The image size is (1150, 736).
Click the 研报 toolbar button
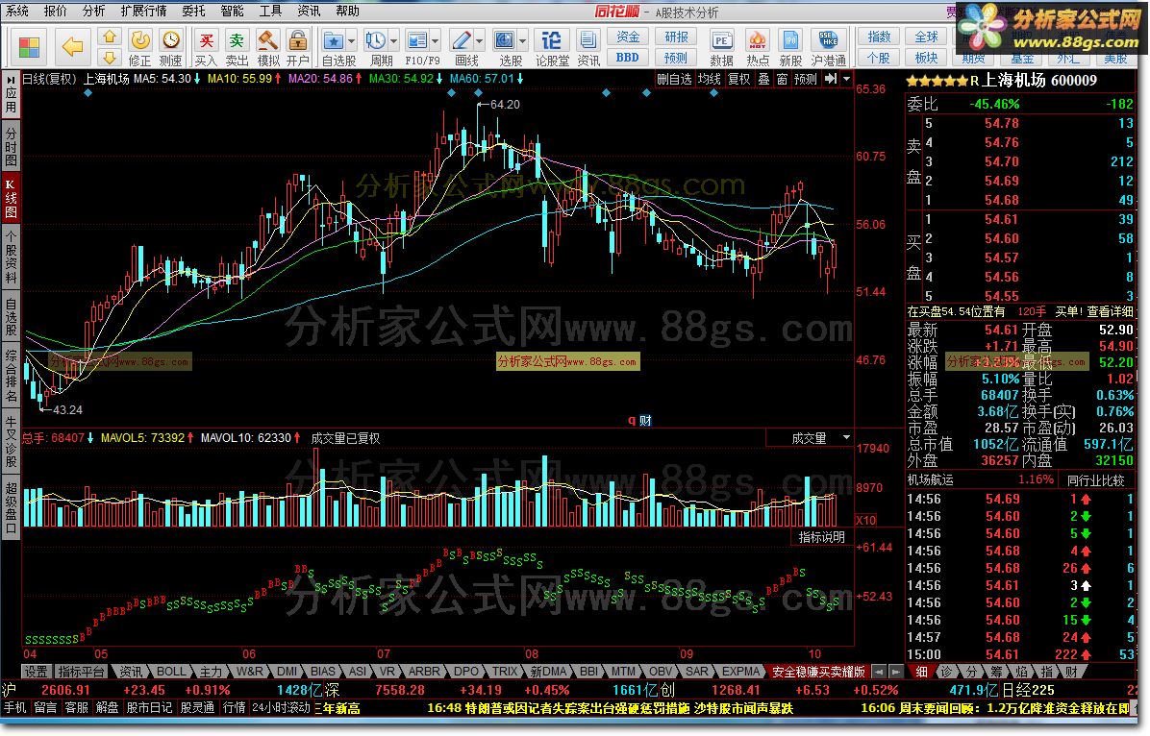675,37
